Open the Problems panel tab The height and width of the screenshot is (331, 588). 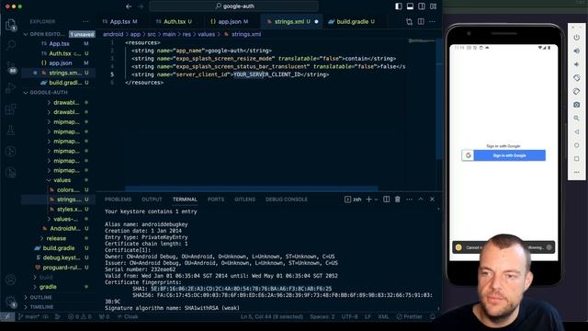[119, 200]
